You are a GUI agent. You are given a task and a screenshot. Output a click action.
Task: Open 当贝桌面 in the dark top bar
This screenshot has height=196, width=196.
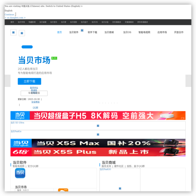43,22
